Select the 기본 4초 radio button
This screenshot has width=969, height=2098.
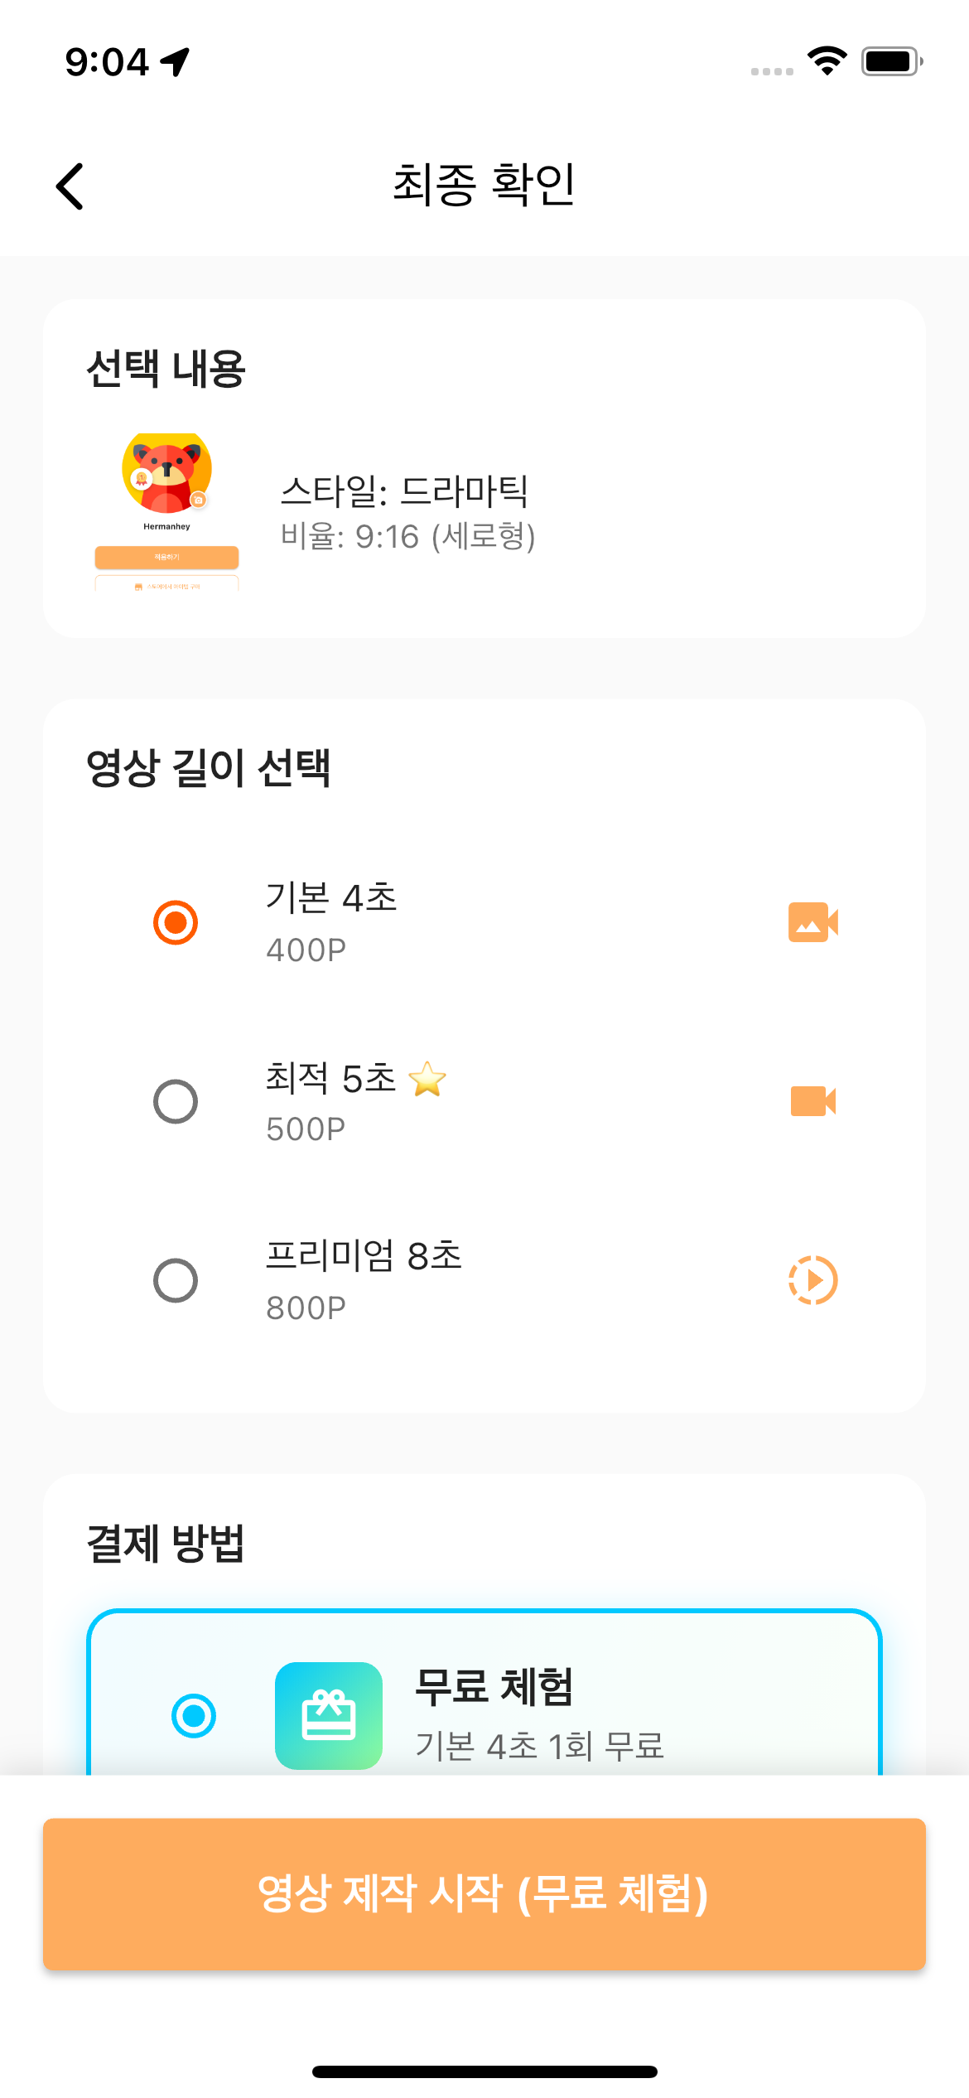176,922
